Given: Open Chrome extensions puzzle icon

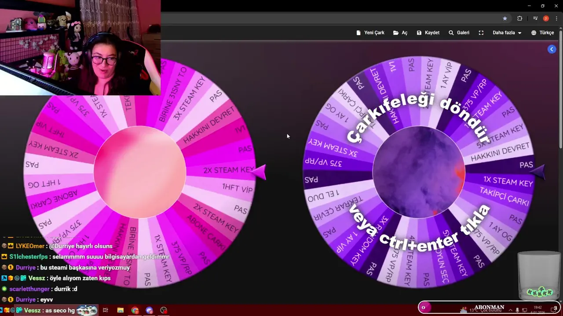Looking at the screenshot, I should (x=519, y=18).
